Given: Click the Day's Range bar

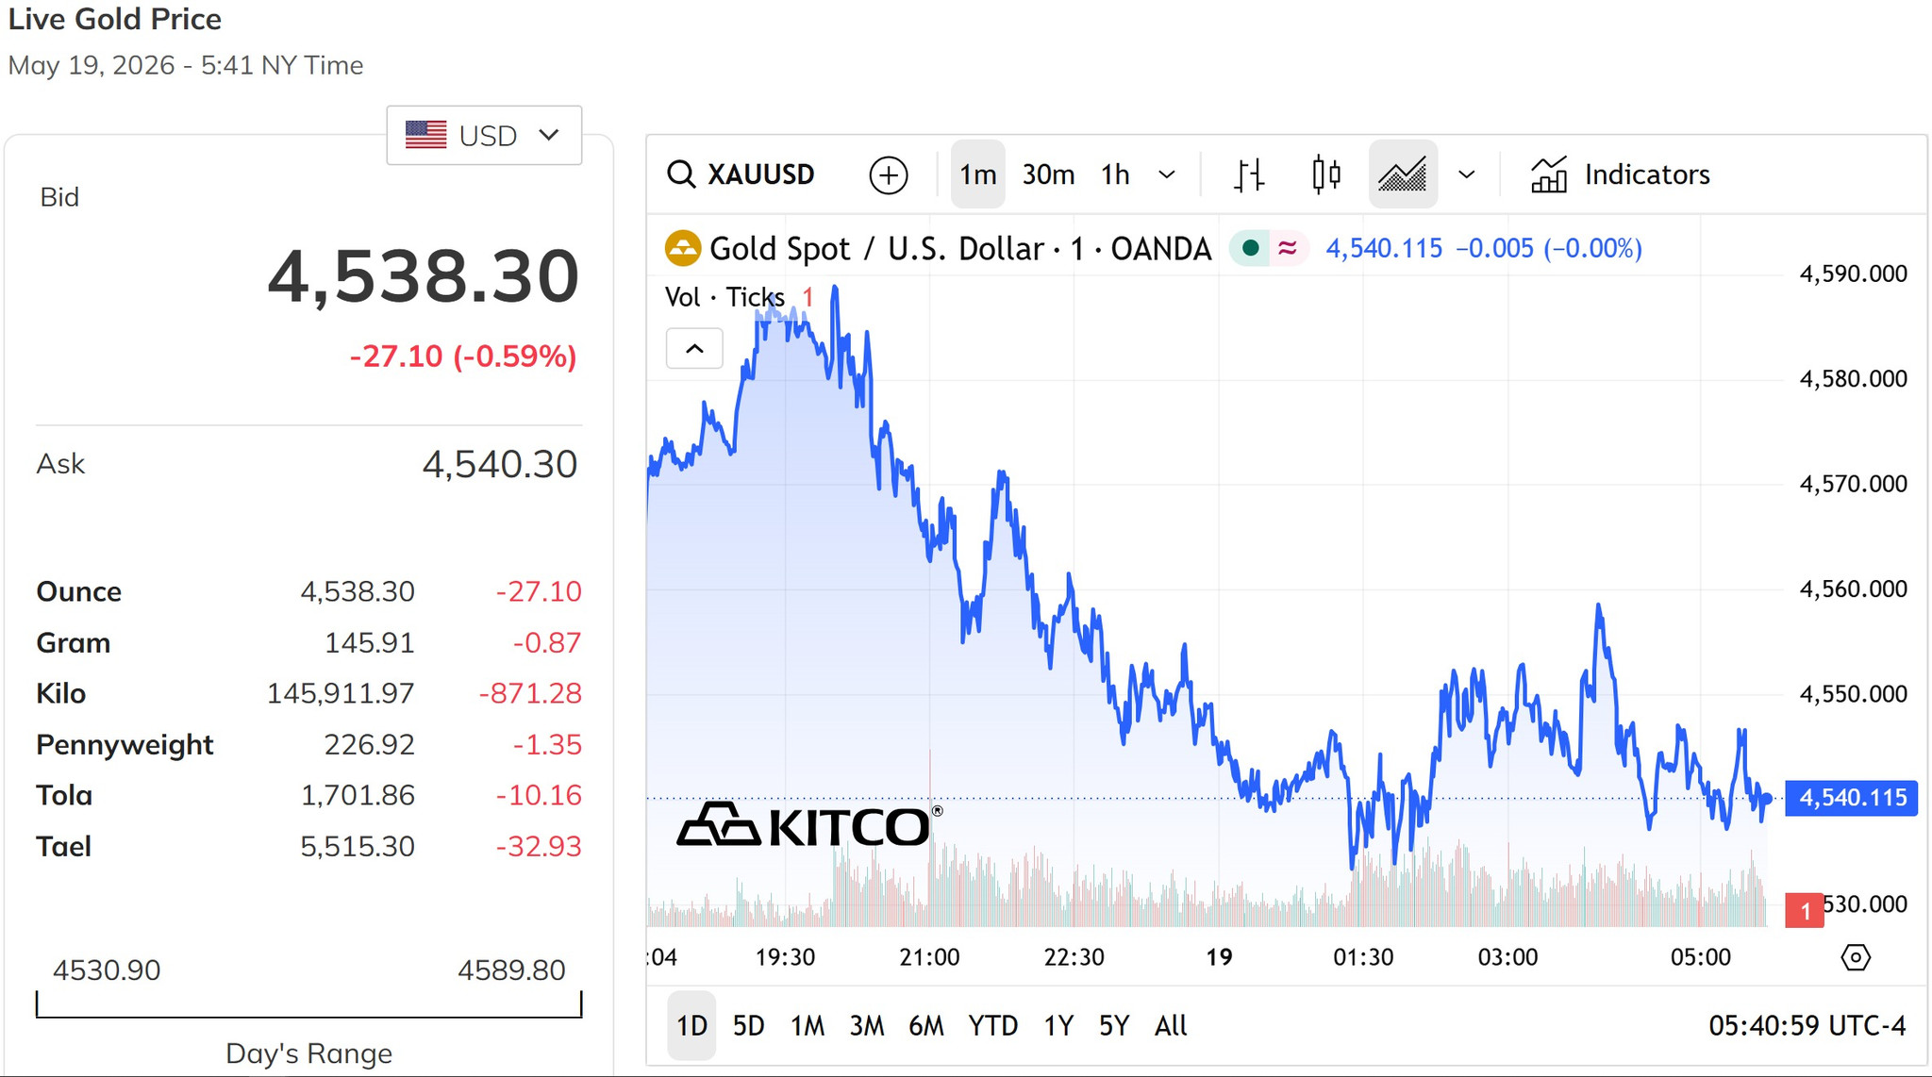Looking at the screenshot, I should (x=308, y=1004).
